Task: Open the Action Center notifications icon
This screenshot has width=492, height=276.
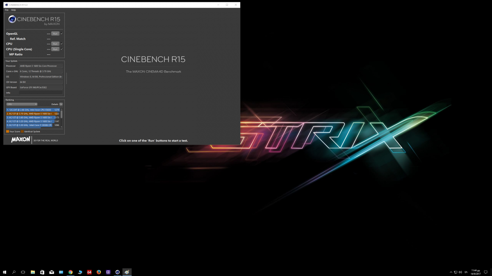Action: (486, 272)
